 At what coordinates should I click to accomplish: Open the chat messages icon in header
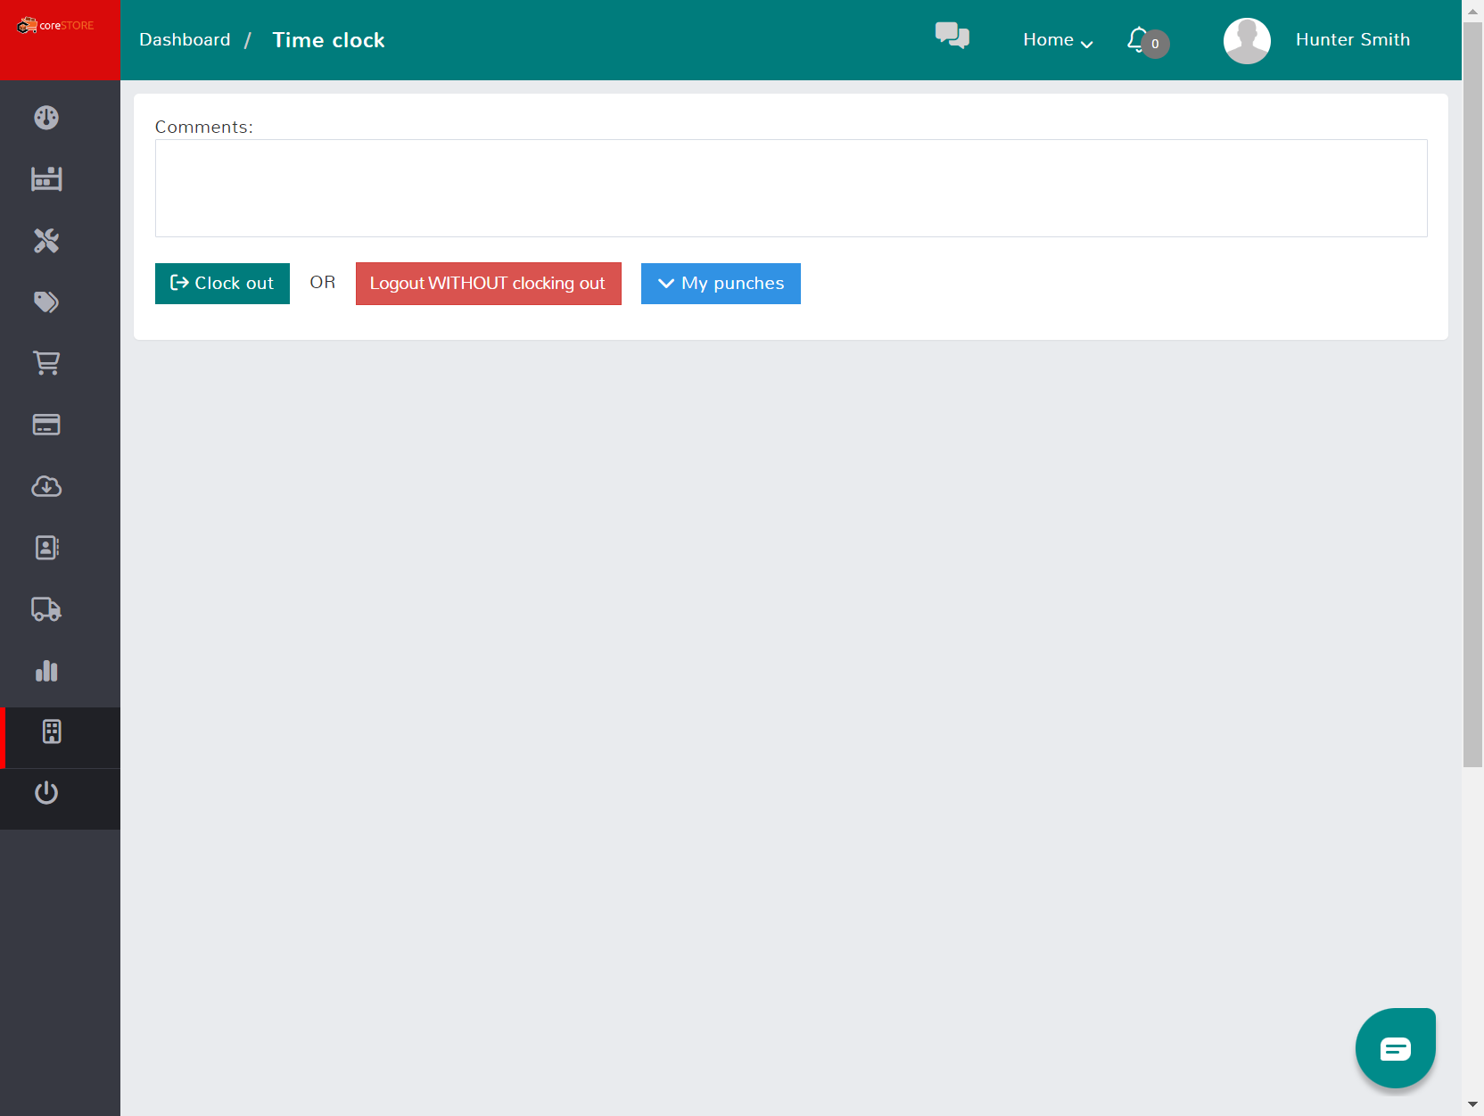coord(952,36)
